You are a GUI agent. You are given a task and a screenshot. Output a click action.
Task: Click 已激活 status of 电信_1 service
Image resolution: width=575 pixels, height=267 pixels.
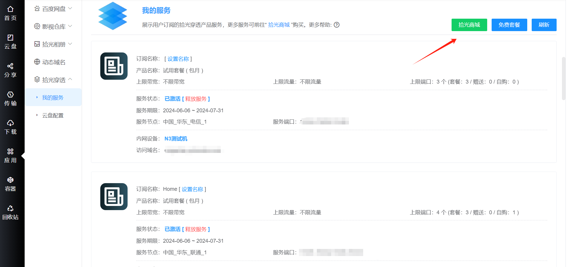click(x=172, y=99)
